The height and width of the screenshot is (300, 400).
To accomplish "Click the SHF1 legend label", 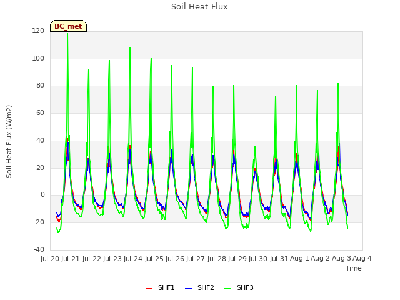I will click(166, 287).
